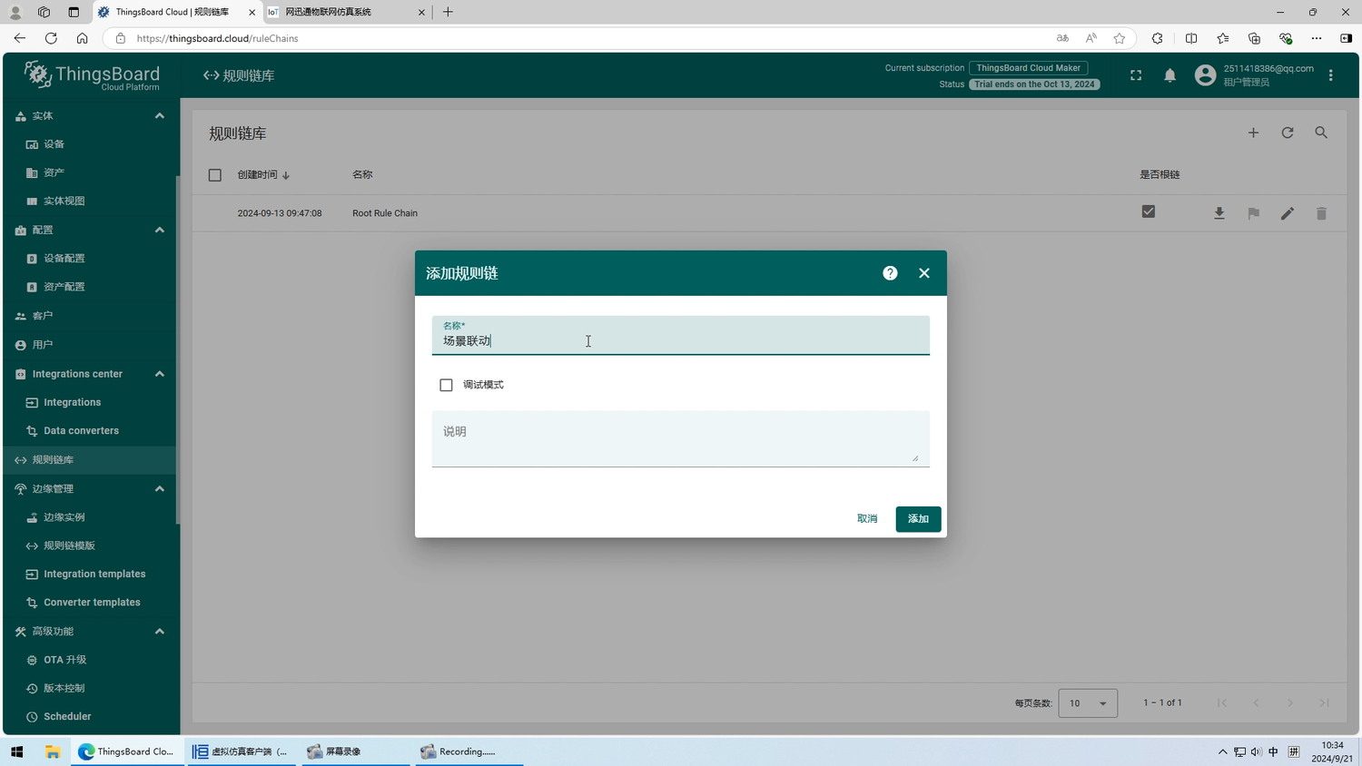Export Root Rule Chain download icon
Screen dimensions: 1362x766
coord(1219,213)
